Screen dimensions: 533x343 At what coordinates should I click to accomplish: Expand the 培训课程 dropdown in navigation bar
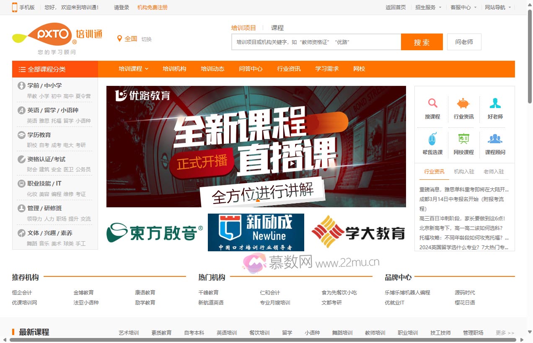(133, 69)
